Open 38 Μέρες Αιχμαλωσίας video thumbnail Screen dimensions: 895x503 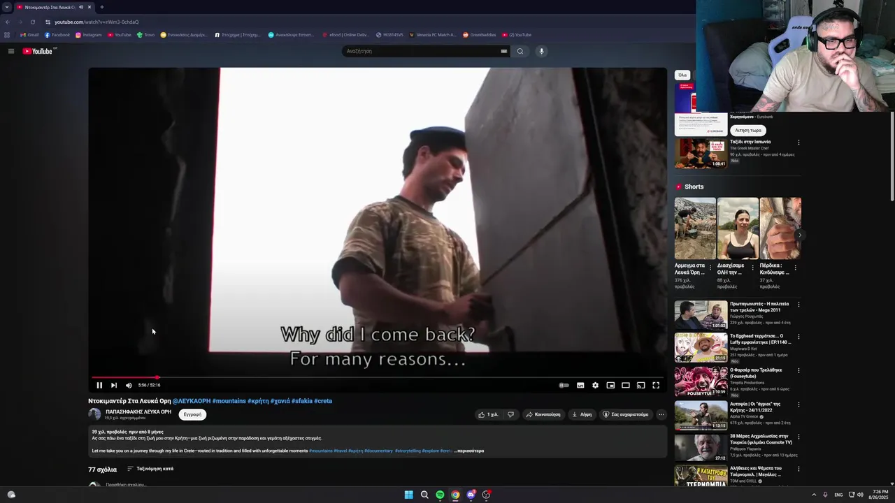pos(701,448)
